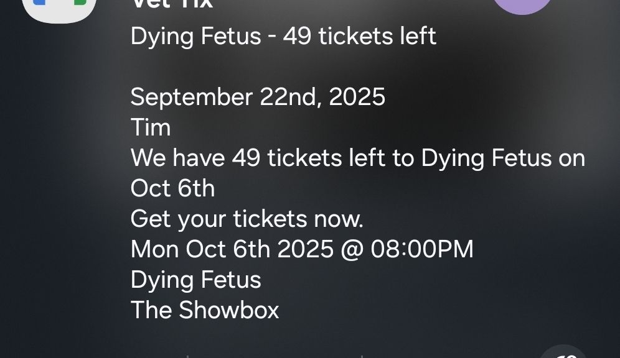Open the subject line about 49 tickets left
Image resolution: width=620 pixels, height=358 pixels.
point(283,36)
